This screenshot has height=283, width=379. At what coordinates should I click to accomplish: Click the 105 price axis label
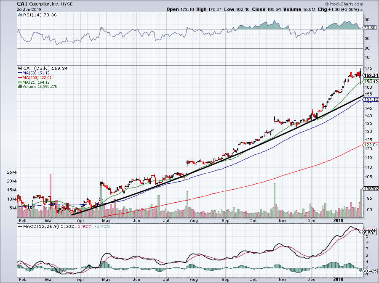pos(368,177)
